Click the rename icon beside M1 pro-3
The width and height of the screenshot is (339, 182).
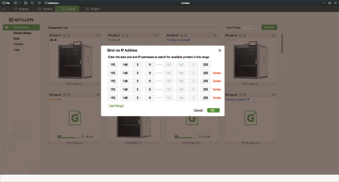[182, 35]
